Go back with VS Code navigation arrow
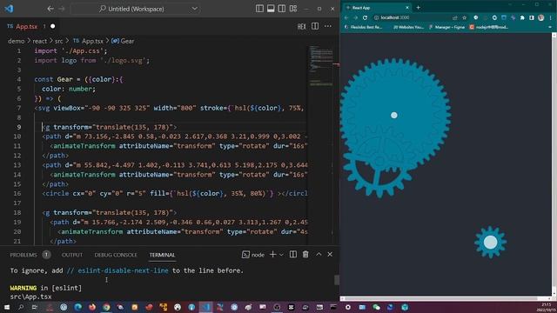Screen dimensions: 557x313 50,9
